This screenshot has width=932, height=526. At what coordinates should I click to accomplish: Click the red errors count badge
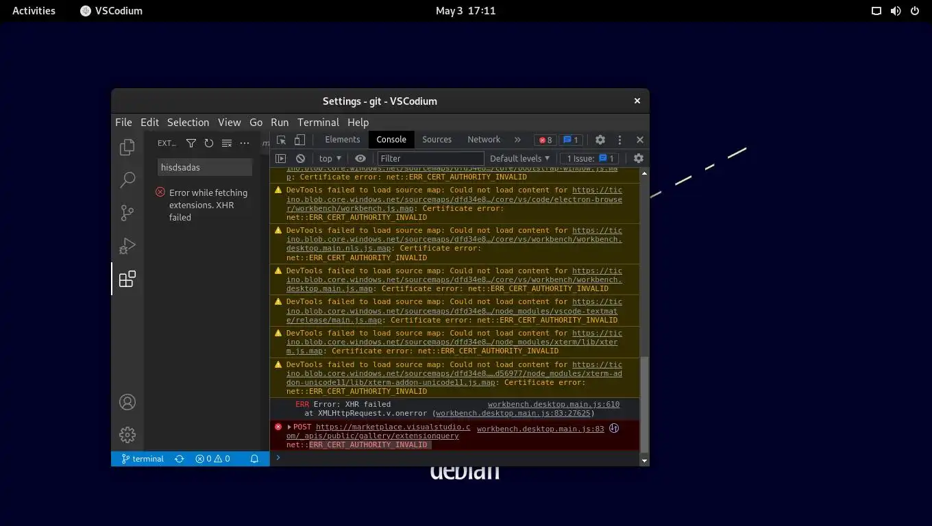(x=545, y=140)
